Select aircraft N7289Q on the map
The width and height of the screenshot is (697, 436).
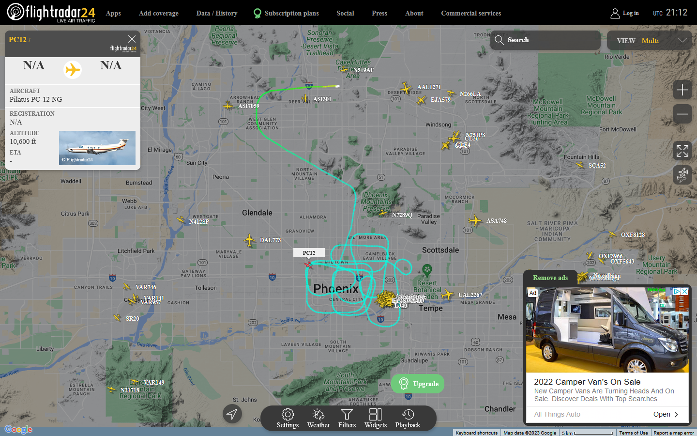[x=383, y=213]
